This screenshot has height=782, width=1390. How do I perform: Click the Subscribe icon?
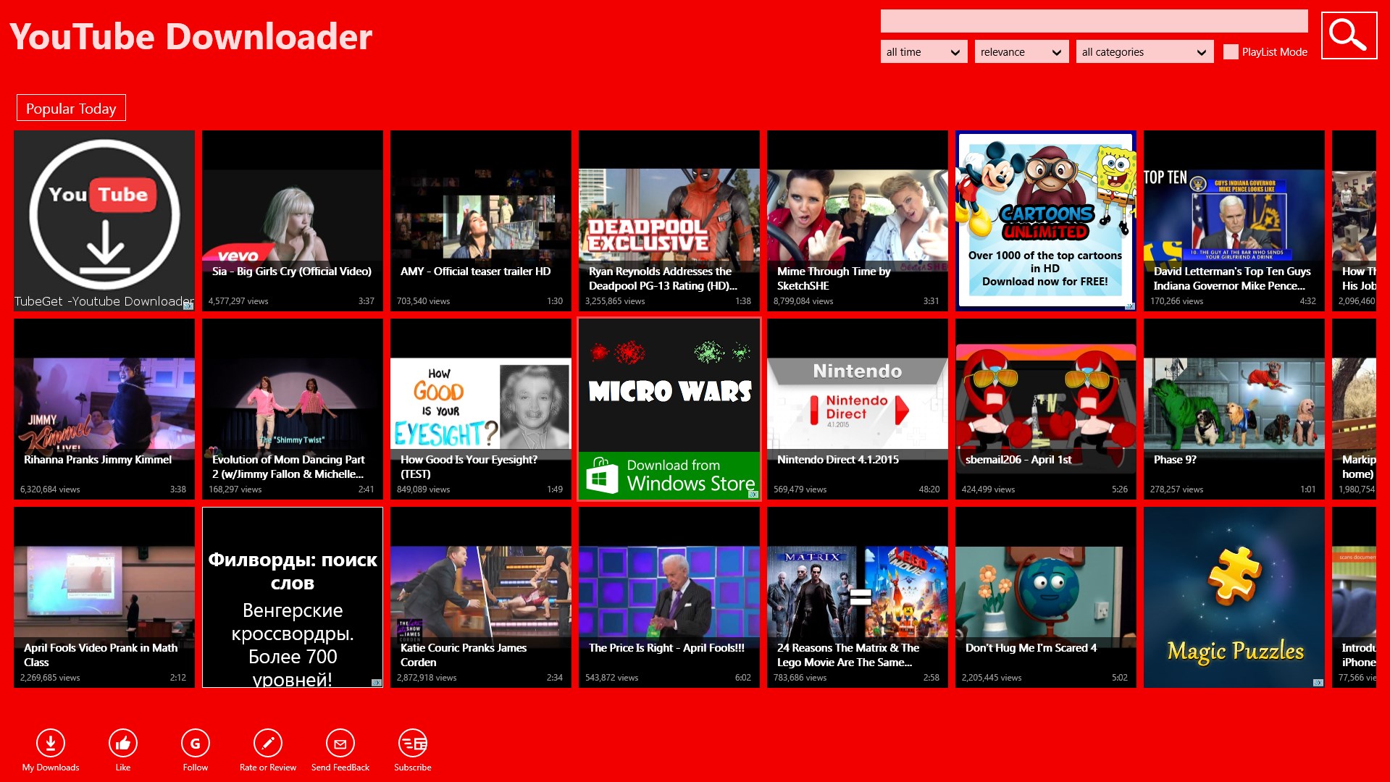pyautogui.click(x=413, y=743)
